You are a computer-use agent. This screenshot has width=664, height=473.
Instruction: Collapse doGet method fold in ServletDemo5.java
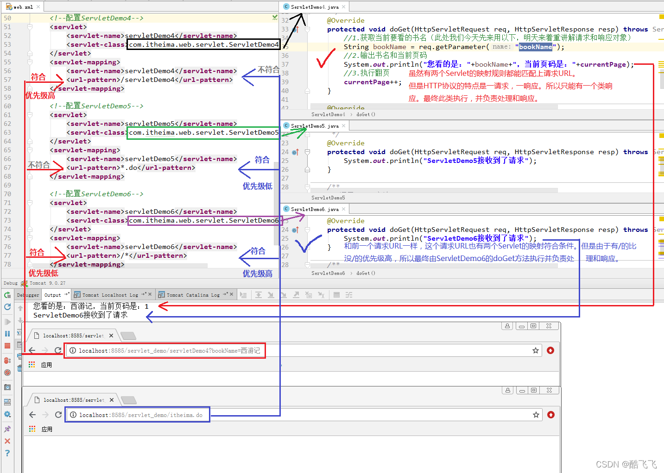click(x=307, y=152)
